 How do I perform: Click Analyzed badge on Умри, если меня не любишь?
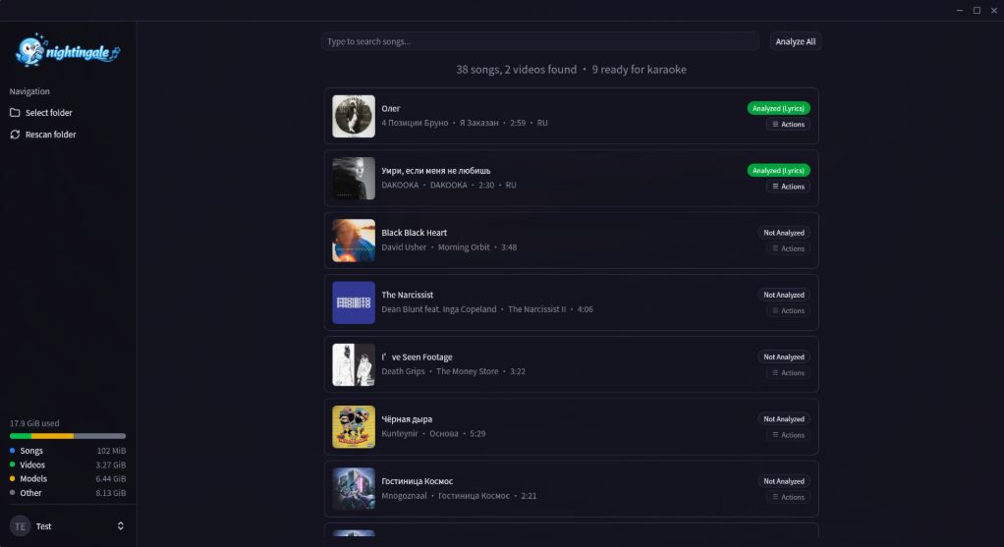click(x=778, y=170)
